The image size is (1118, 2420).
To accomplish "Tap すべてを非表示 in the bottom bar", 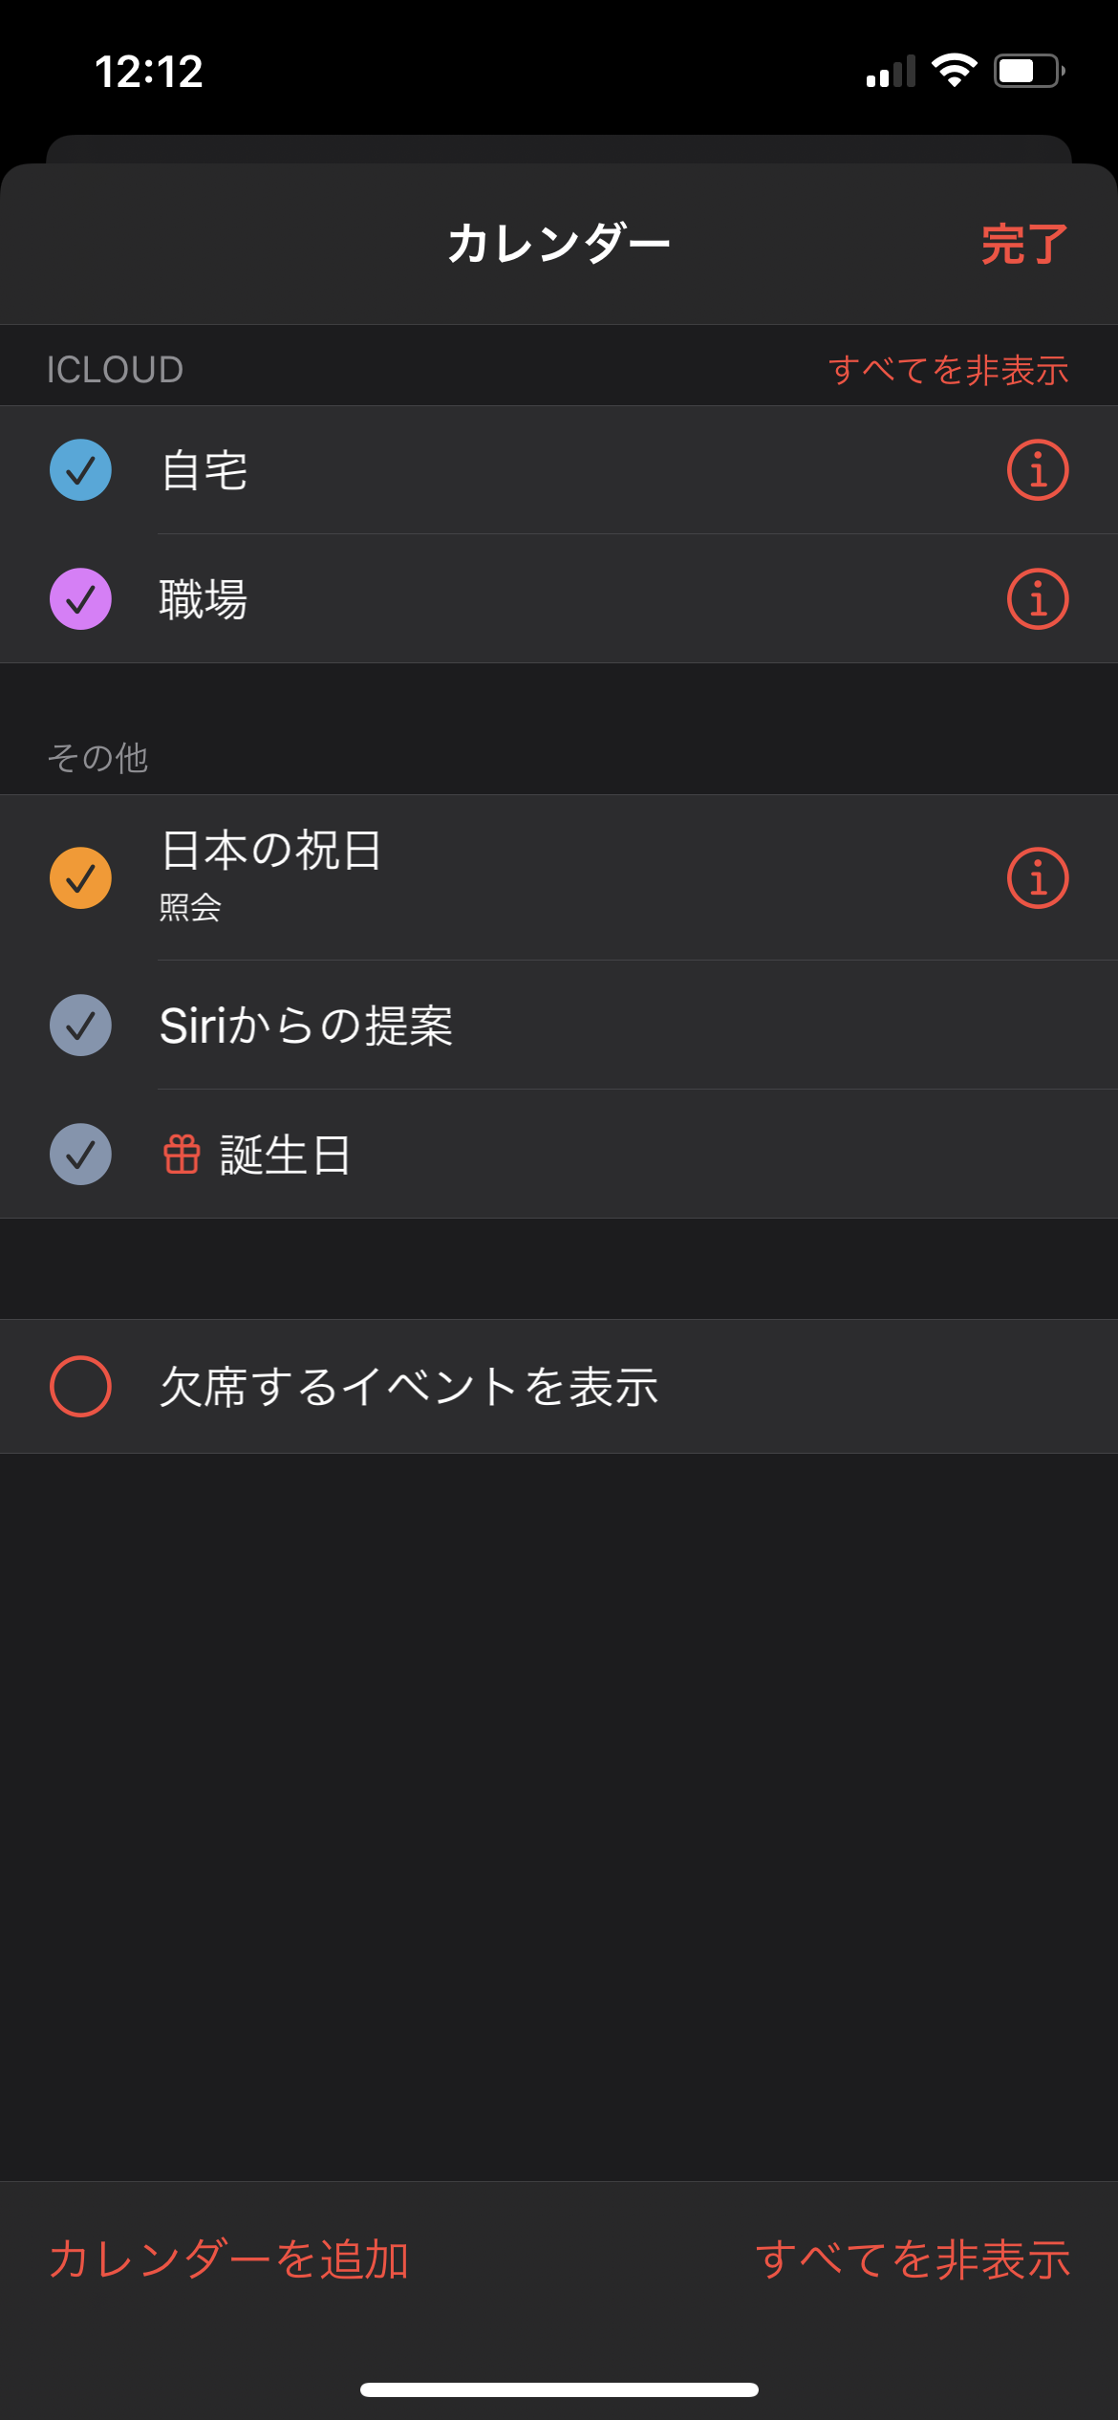I will click(x=913, y=2259).
